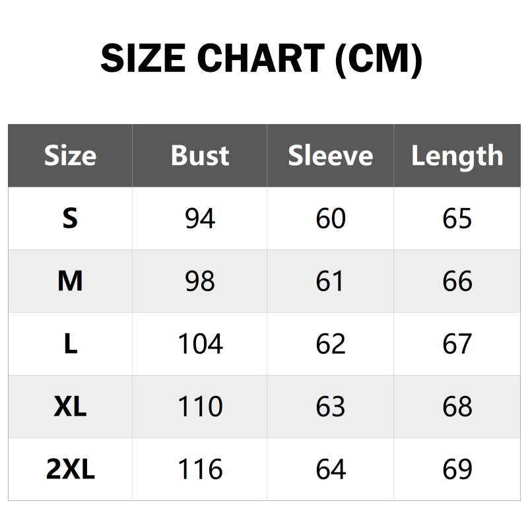Click the bust value 116
Screen dimensions: 528x528
pyautogui.click(x=200, y=469)
